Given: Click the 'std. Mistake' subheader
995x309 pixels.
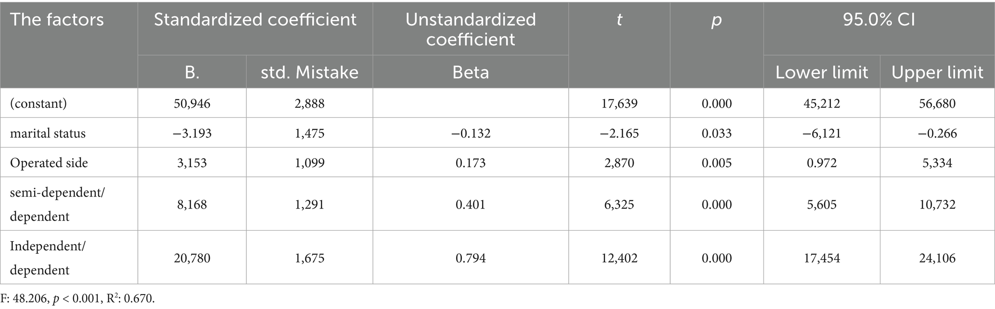Looking at the screenshot, I should (x=309, y=72).
